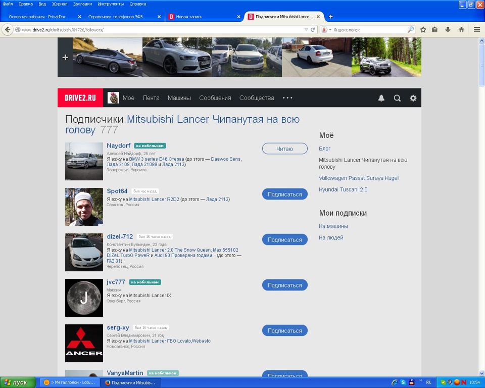Open notifications bell on DRIVE2 bar
The height and width of the screenshot is (388, 485).
pyautogui.click(x=381, y=98)
